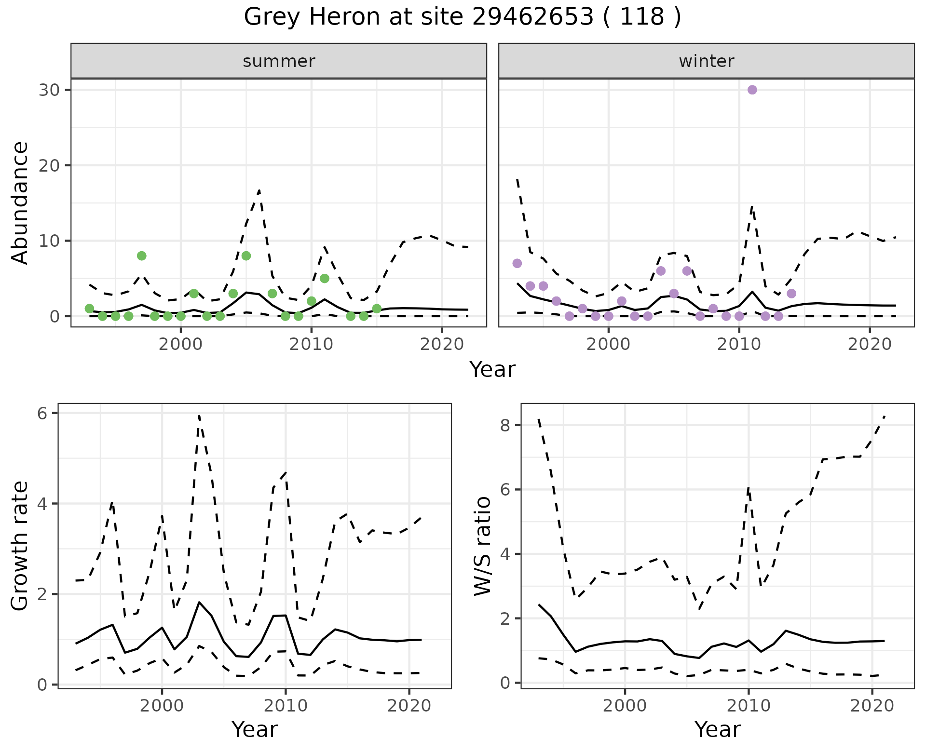The width and height of the screenshot is (926, 752).
Task: Click the last purple winter point in 2014
Action: pos(791,294)
